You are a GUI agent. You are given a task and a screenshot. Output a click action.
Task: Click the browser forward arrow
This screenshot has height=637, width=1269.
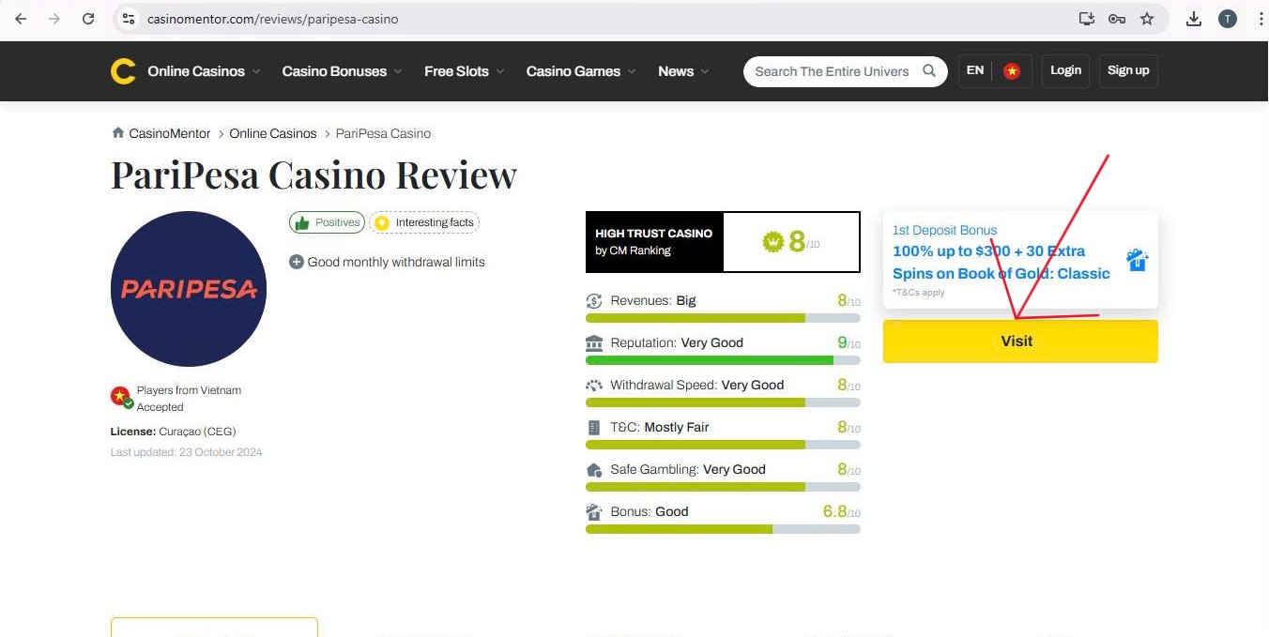point(54,19)
